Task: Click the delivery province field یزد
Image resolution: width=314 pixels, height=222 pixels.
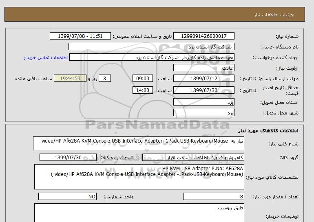Action: click(203, 102)
